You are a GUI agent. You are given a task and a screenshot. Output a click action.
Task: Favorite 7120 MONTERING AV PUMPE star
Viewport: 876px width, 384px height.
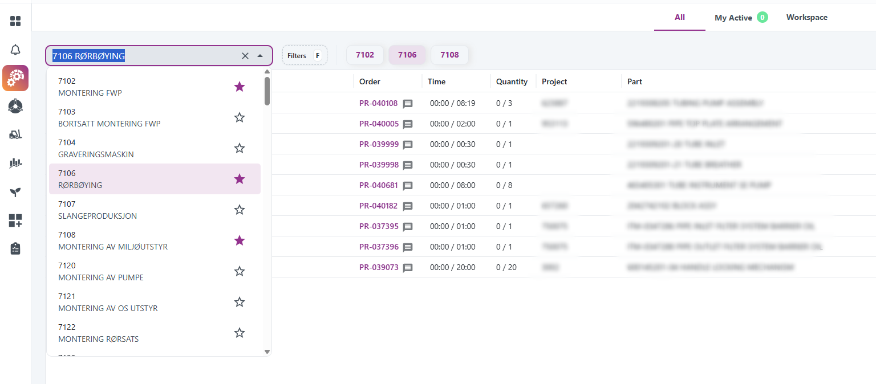coord(240,271)
